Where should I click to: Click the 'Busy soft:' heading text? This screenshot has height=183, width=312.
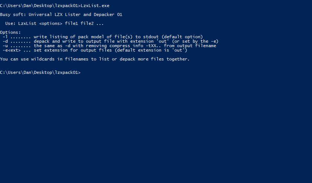pyautogui.click(x=13, y=14)
